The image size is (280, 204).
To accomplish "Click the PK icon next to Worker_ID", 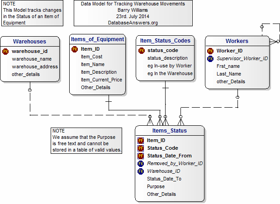I will pos(210,51).
